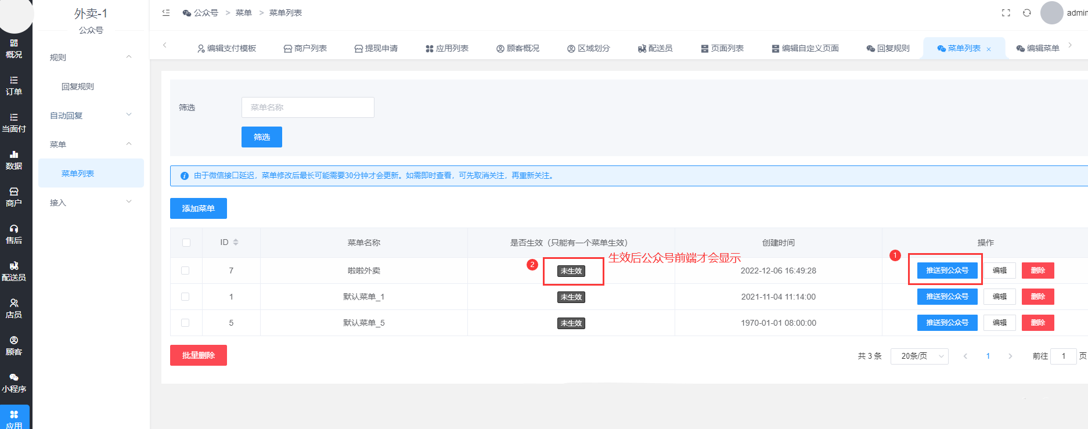The height and width of the screenshot is (429, 1088).
Task: Go to the next page arrow
Action: pos(1010,356)
